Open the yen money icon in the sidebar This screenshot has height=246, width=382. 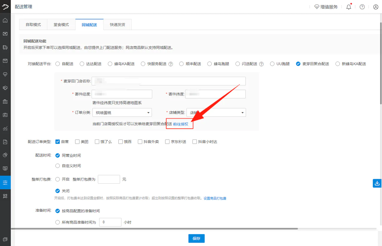5,34
